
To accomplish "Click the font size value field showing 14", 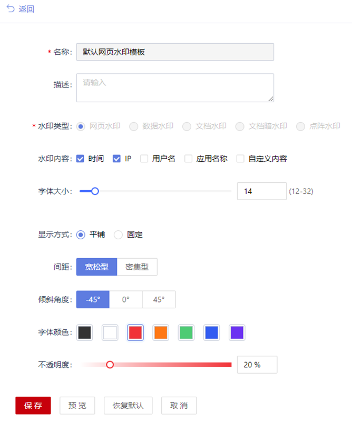I will click(x=262, y=191).
